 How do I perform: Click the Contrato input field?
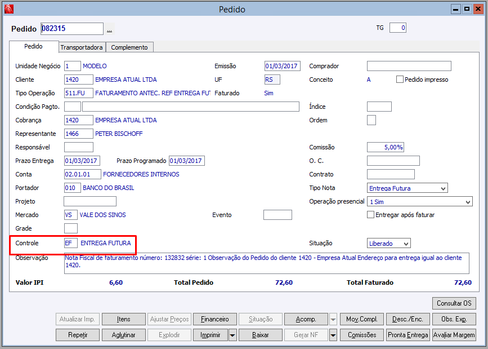(x=391, y=174)
